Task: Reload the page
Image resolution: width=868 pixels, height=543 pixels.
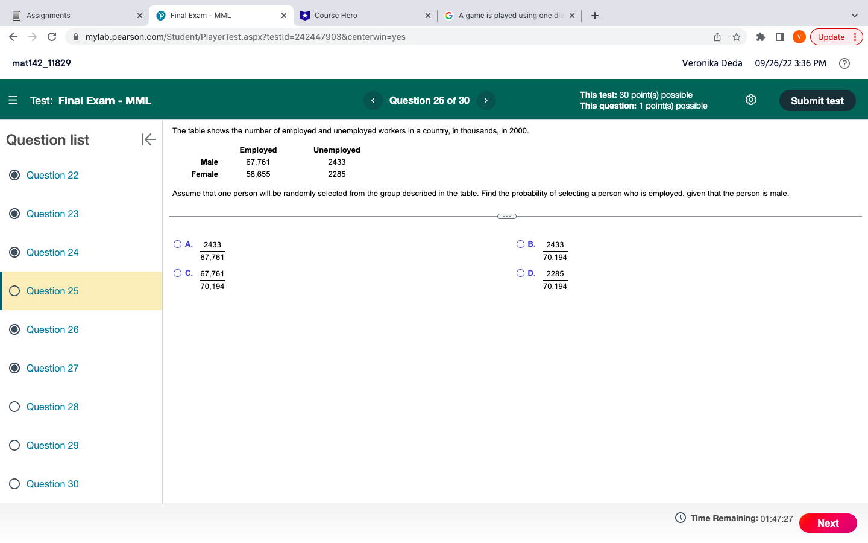Action: (52, 37)
